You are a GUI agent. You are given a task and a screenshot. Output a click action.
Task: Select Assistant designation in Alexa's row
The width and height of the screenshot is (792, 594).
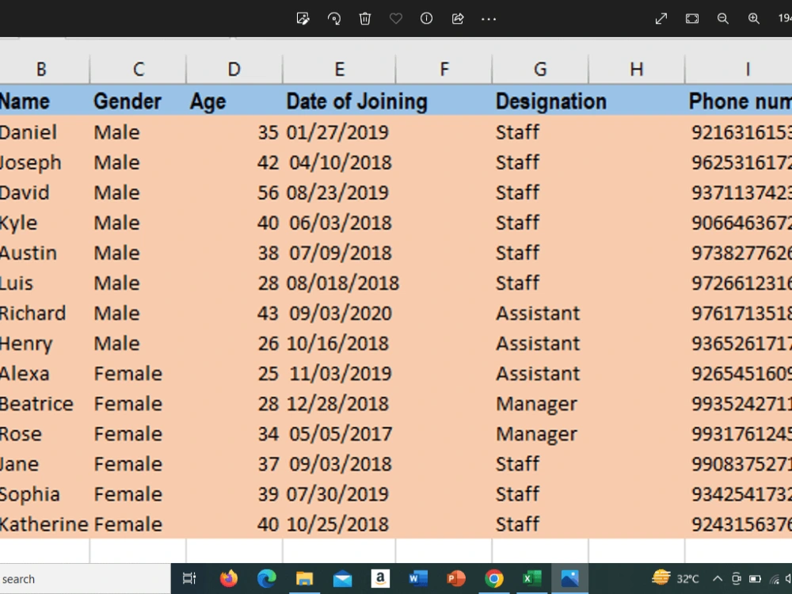(538, 373)
